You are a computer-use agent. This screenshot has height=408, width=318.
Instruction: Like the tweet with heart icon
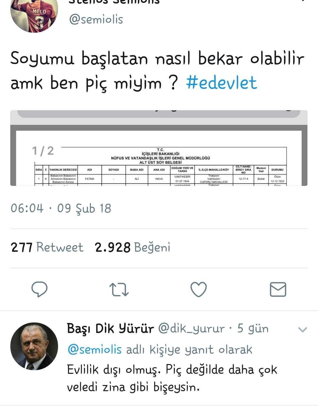(199, 289)
